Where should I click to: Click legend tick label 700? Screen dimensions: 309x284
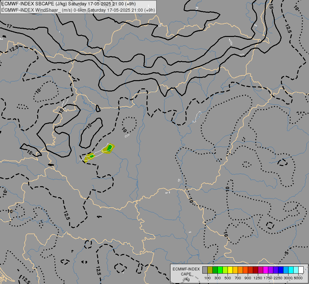238,278
